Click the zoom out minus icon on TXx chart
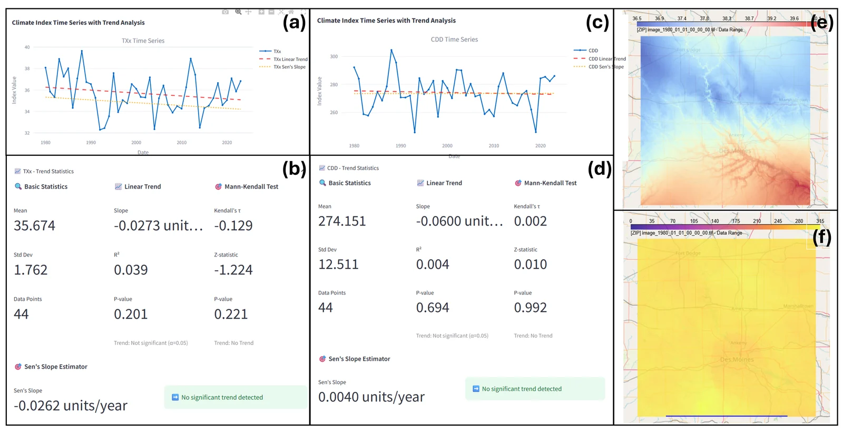Image resolution: width=843 pixels, height=434 pixels. [x=271, y=12]
